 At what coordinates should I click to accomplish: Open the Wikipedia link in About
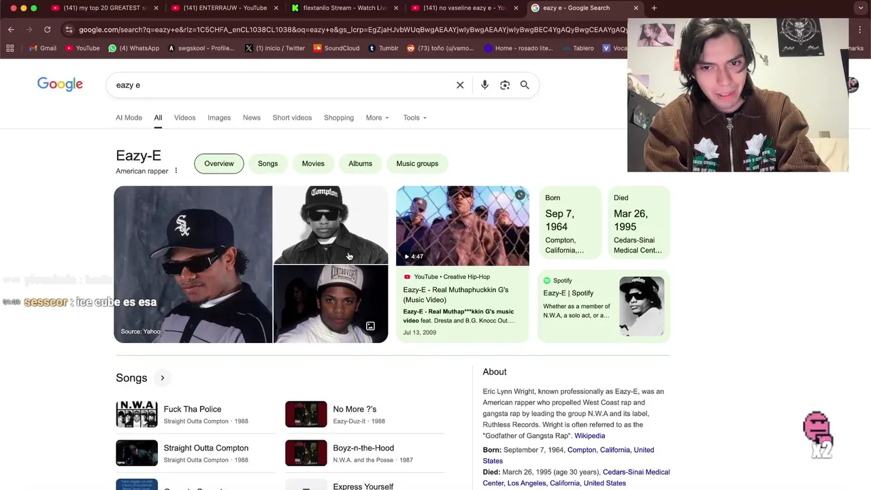589,436
